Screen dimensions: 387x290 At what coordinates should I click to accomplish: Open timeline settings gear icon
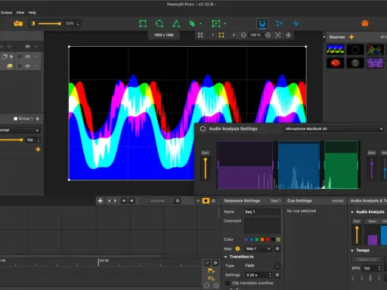pos(215,263)
